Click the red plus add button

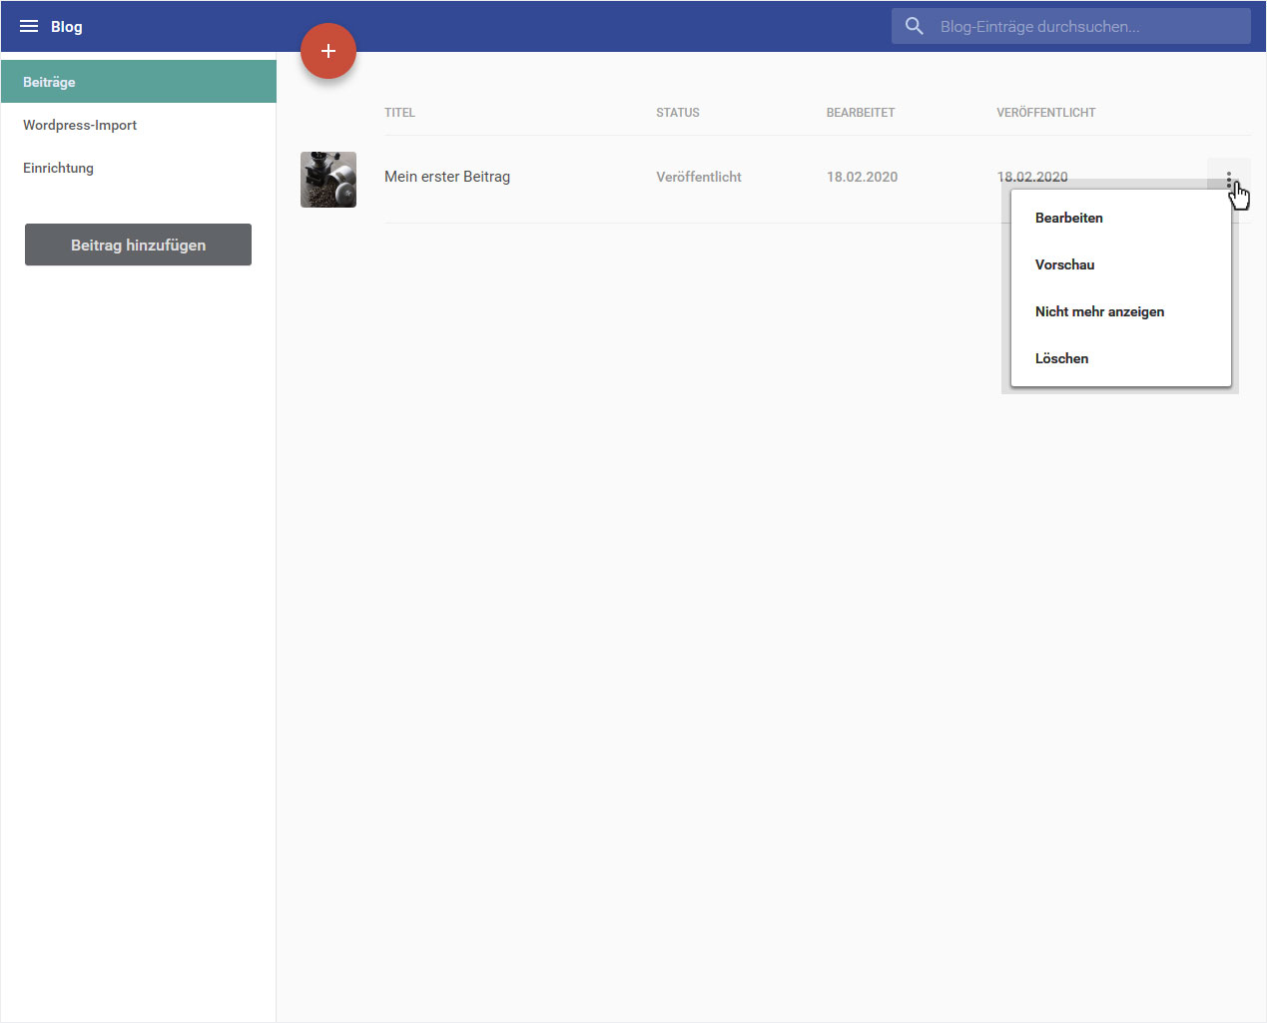(x=328, y=51)
